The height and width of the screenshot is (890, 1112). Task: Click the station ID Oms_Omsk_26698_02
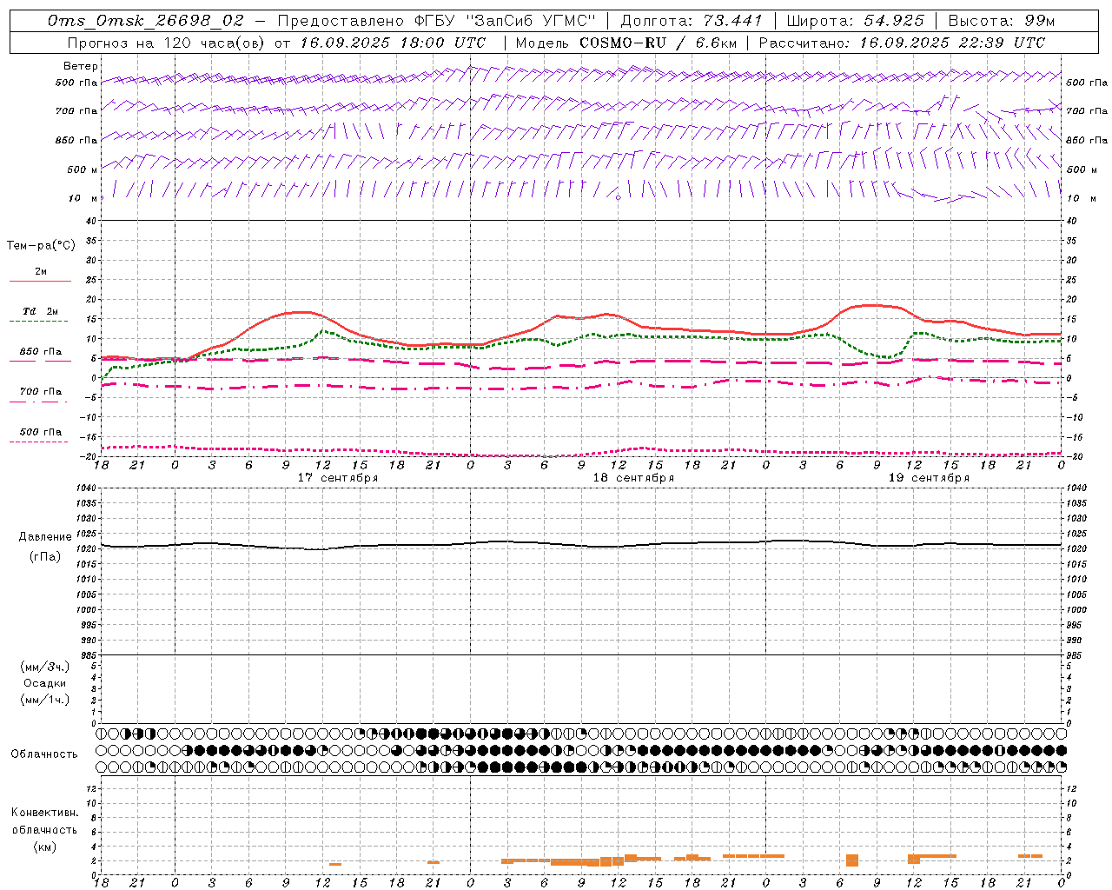click(146, 21)
